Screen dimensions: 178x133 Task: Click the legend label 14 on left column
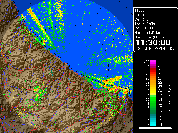click(x=148, y=95)
